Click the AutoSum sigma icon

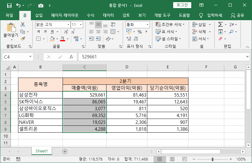[220, 25]
